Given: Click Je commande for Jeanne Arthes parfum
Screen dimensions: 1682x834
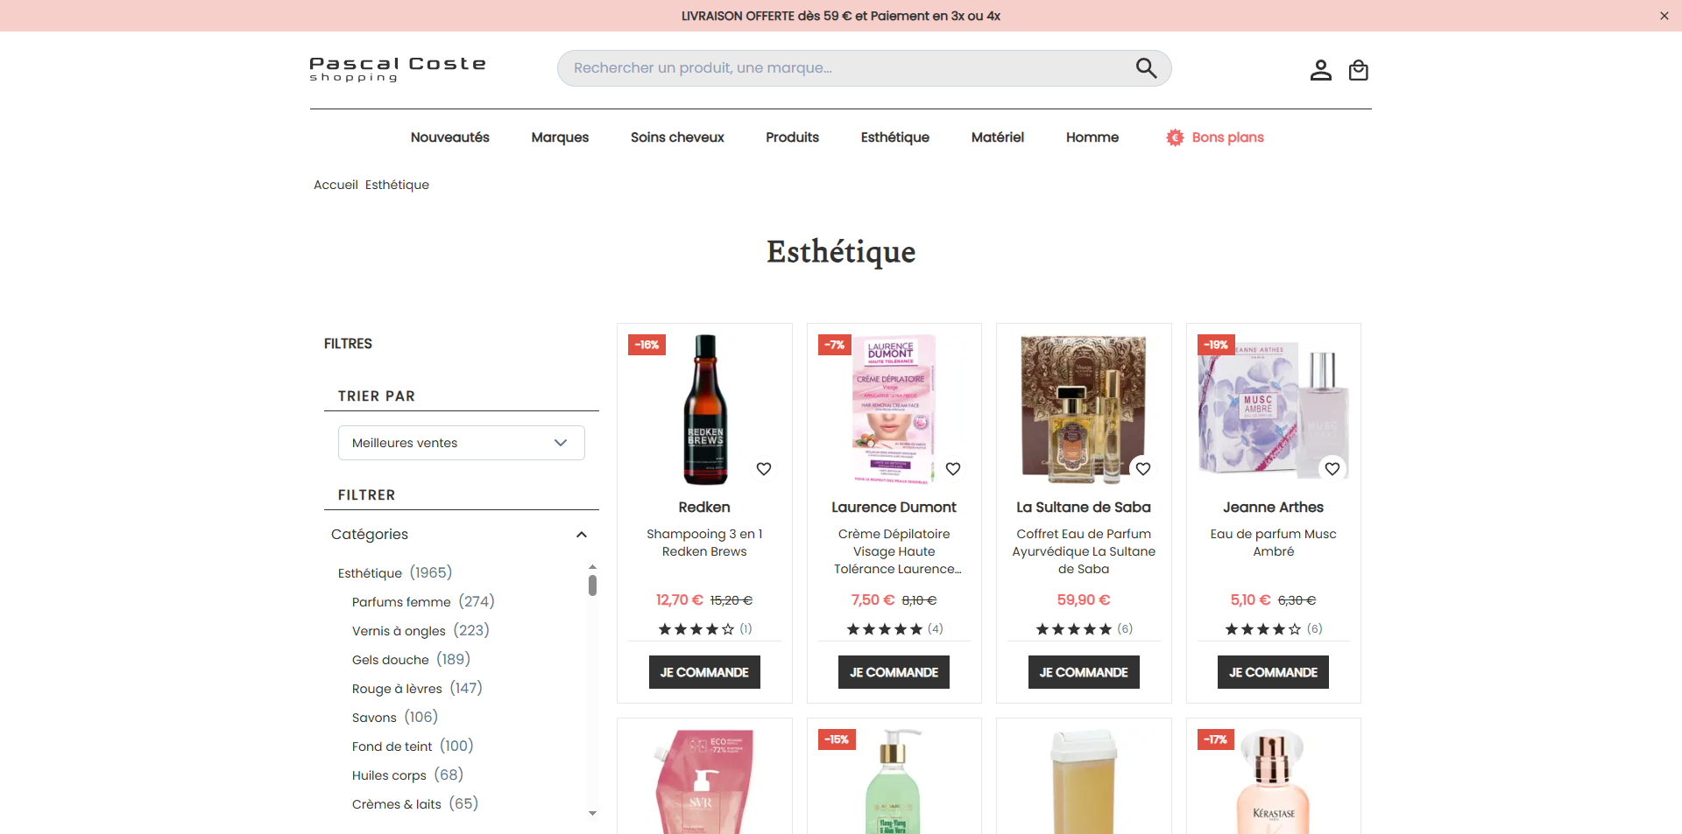Looking at the screenshot, I should pyautogui.click(x=1273, y=672).
